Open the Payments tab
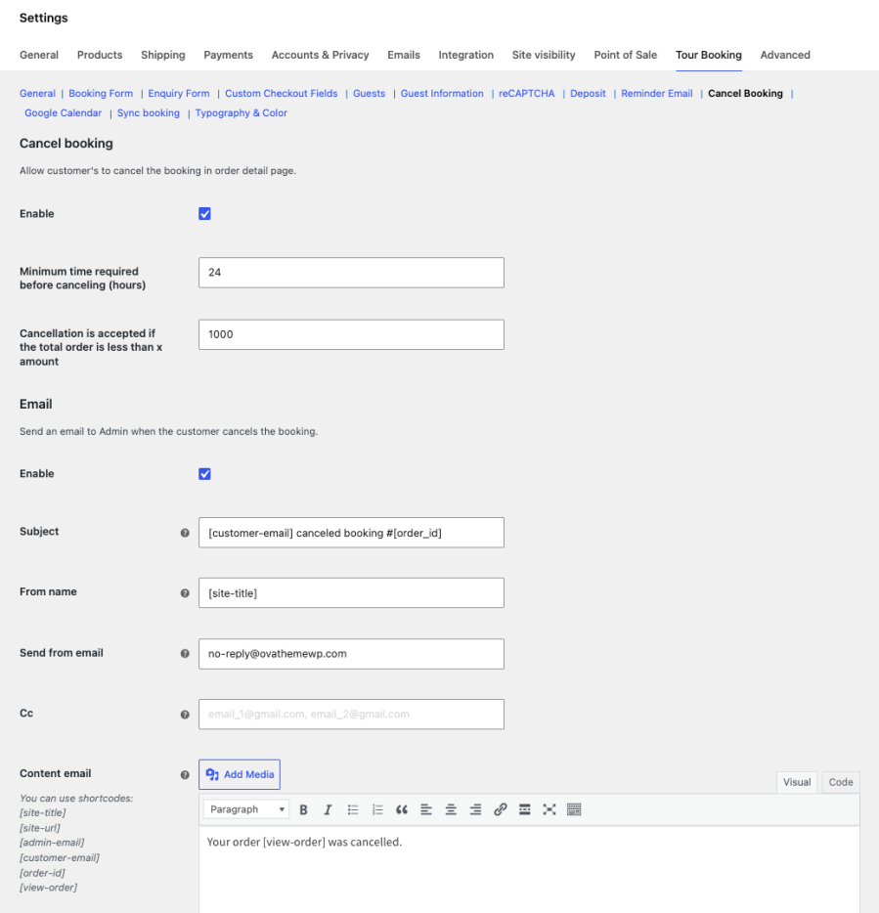The width and height of the screenshot is (879, 913). pyautogui.click(x=229, y=55)
